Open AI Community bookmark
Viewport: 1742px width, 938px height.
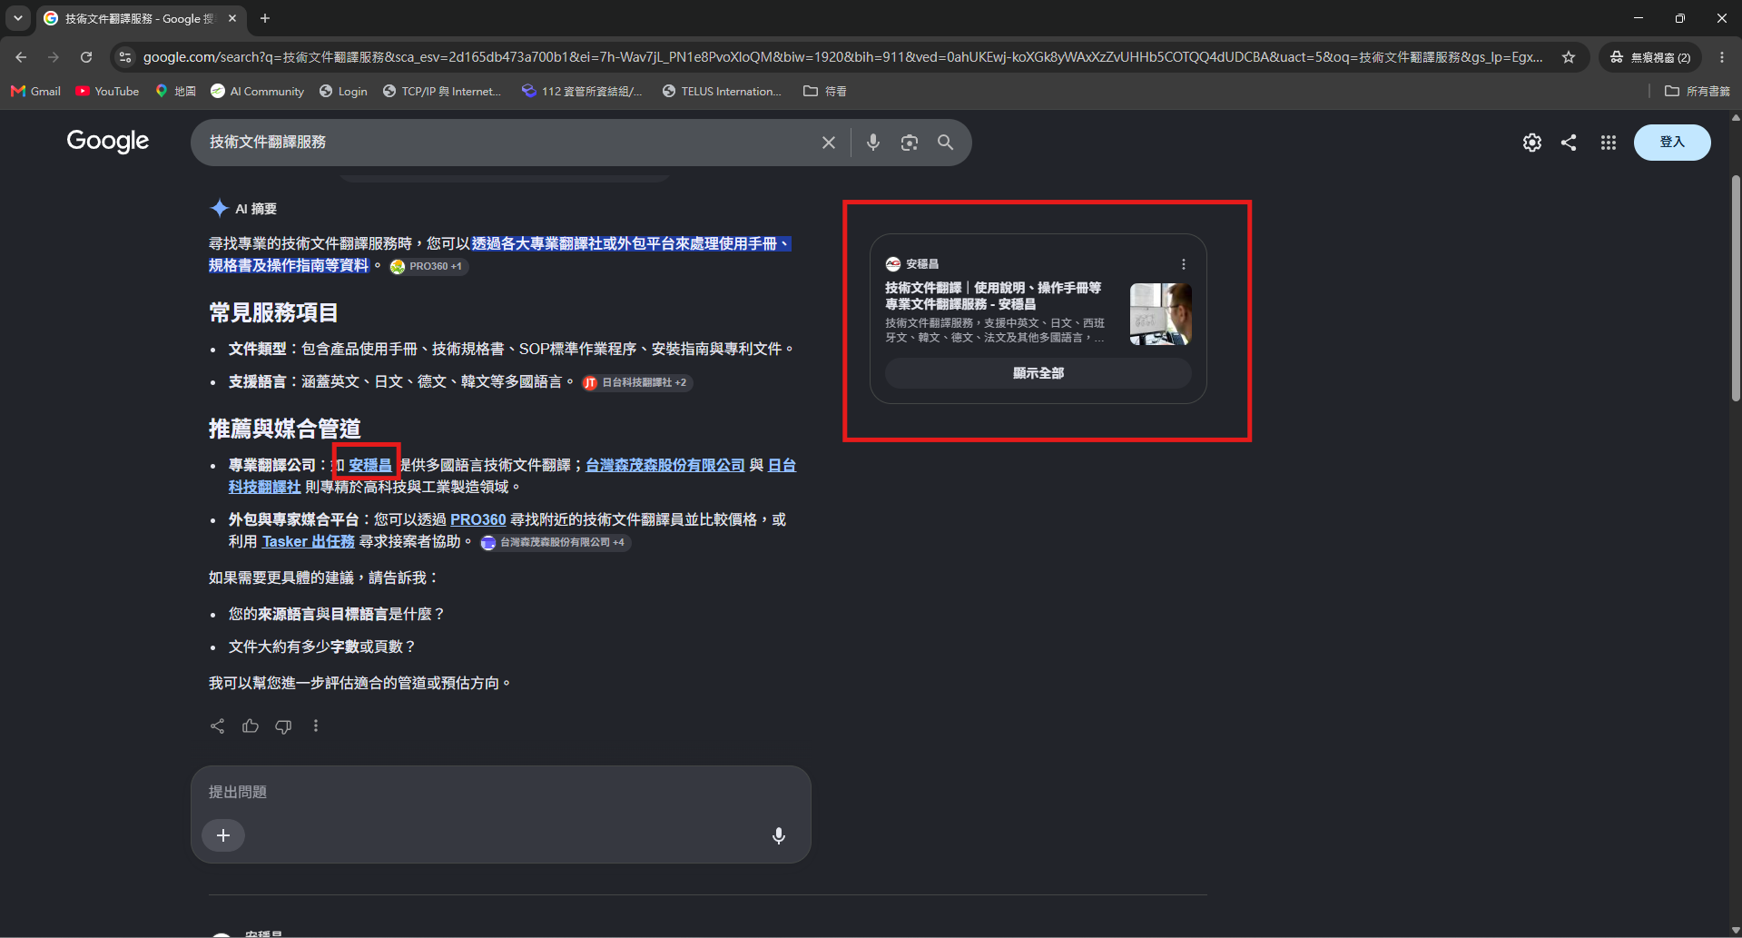tap(257, 91)
